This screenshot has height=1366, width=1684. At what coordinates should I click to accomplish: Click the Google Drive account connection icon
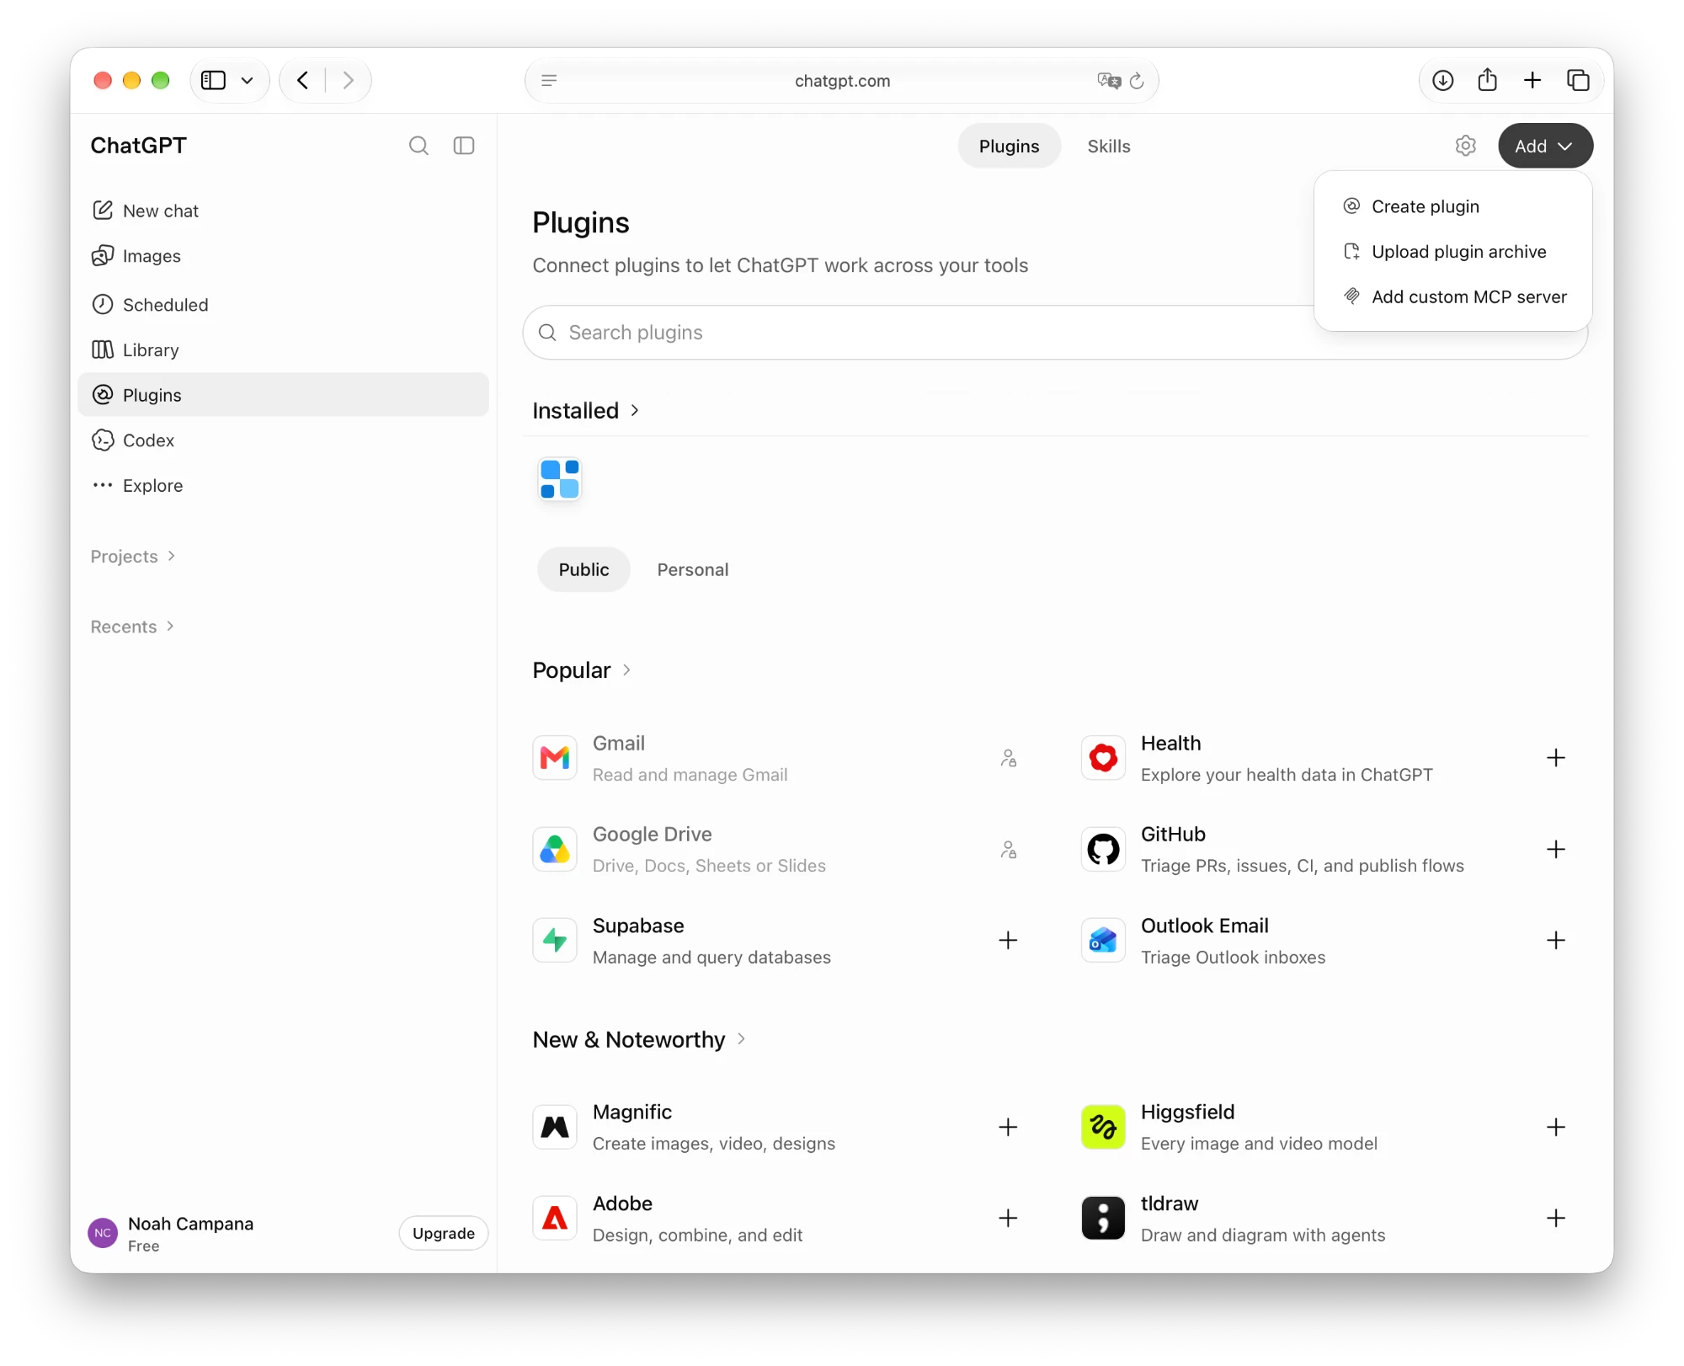[x=1008, y=849]
